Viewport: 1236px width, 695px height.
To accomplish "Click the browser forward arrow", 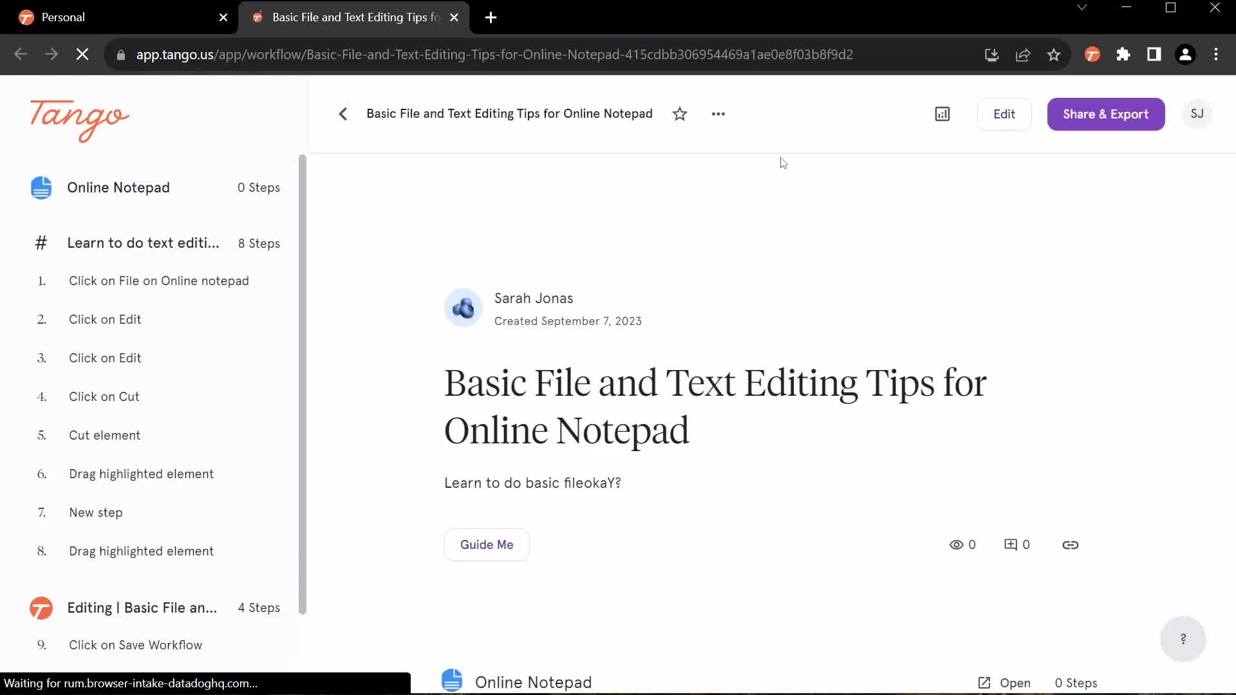I will tap(51, 55).
